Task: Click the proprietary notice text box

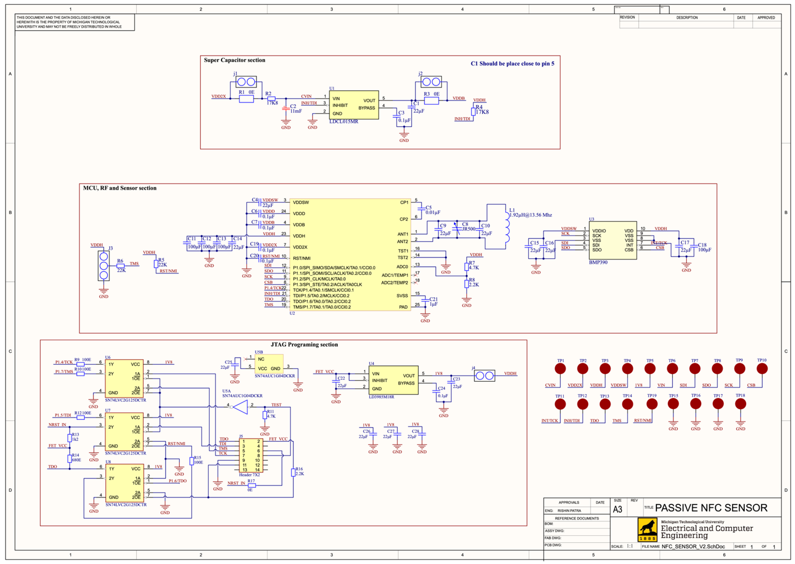Action: pos(75,22)
